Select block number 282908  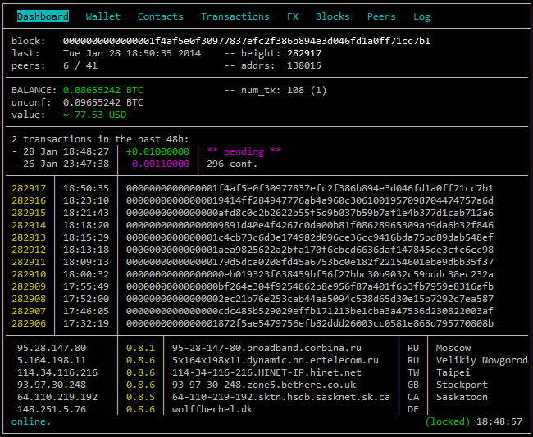tap(29, 299)
